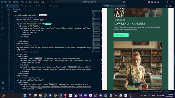Open the Extensions view
The image size is (175, 98).
(2, 28)
